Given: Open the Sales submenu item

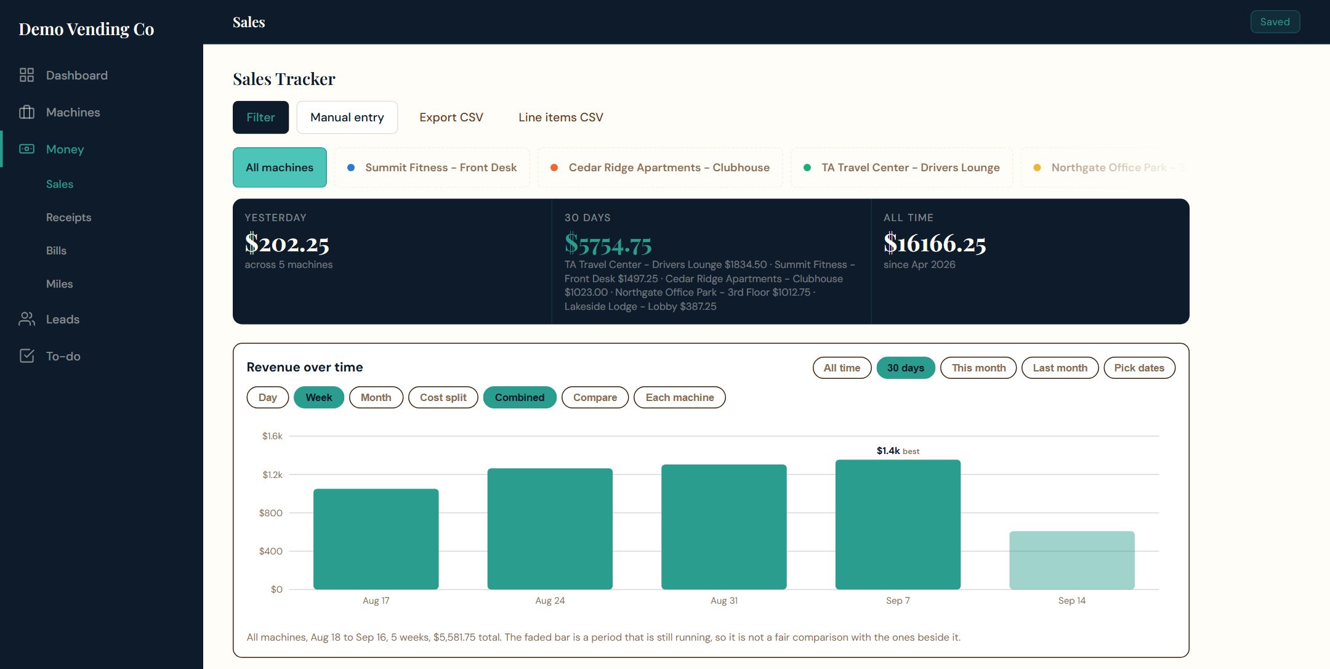Looking at the screenshot, I should point(60,184).
